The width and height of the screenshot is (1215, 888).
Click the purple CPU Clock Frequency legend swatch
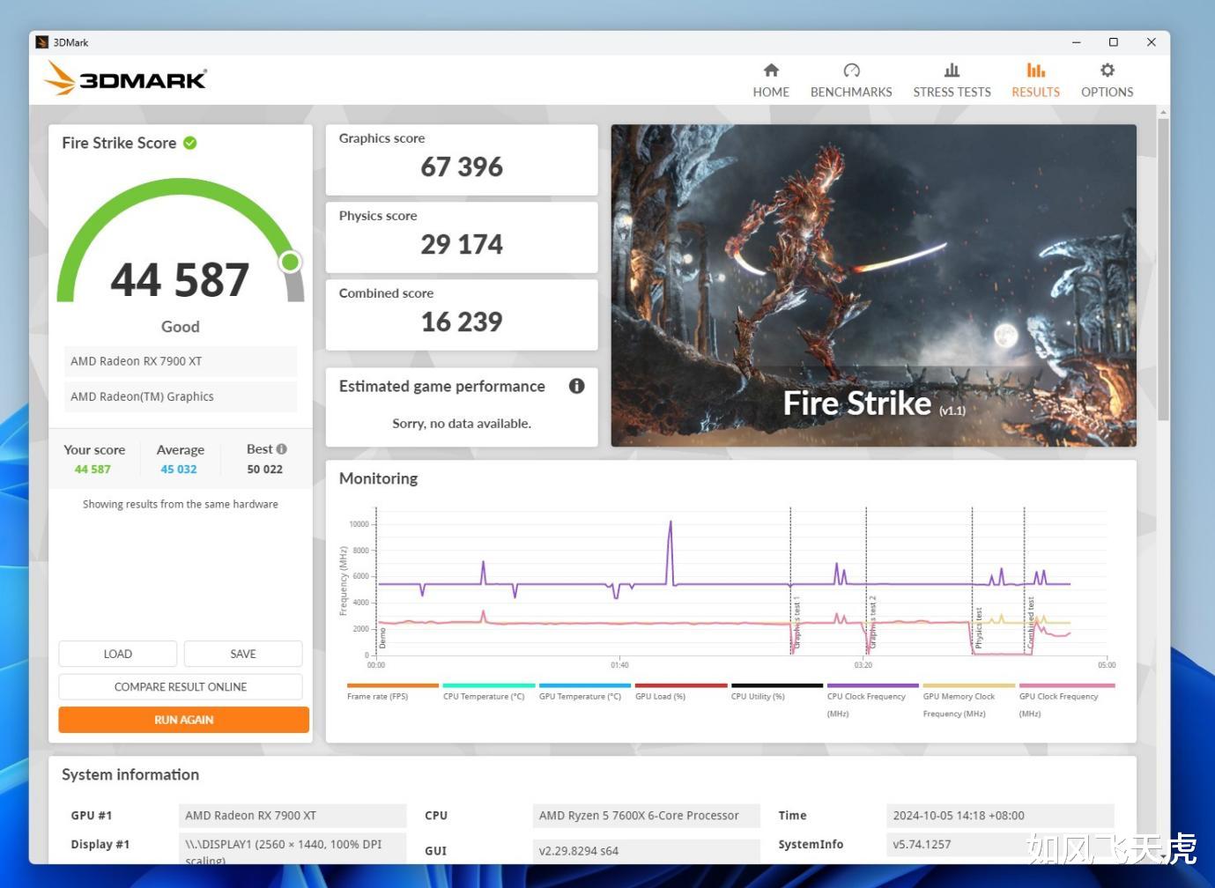[873, 685]
